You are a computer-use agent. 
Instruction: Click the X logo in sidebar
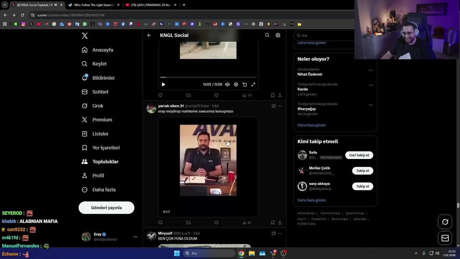click(85, 36)
